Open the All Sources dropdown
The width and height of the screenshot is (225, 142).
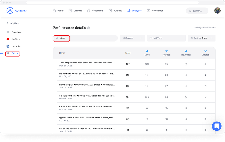pos(132,38)
